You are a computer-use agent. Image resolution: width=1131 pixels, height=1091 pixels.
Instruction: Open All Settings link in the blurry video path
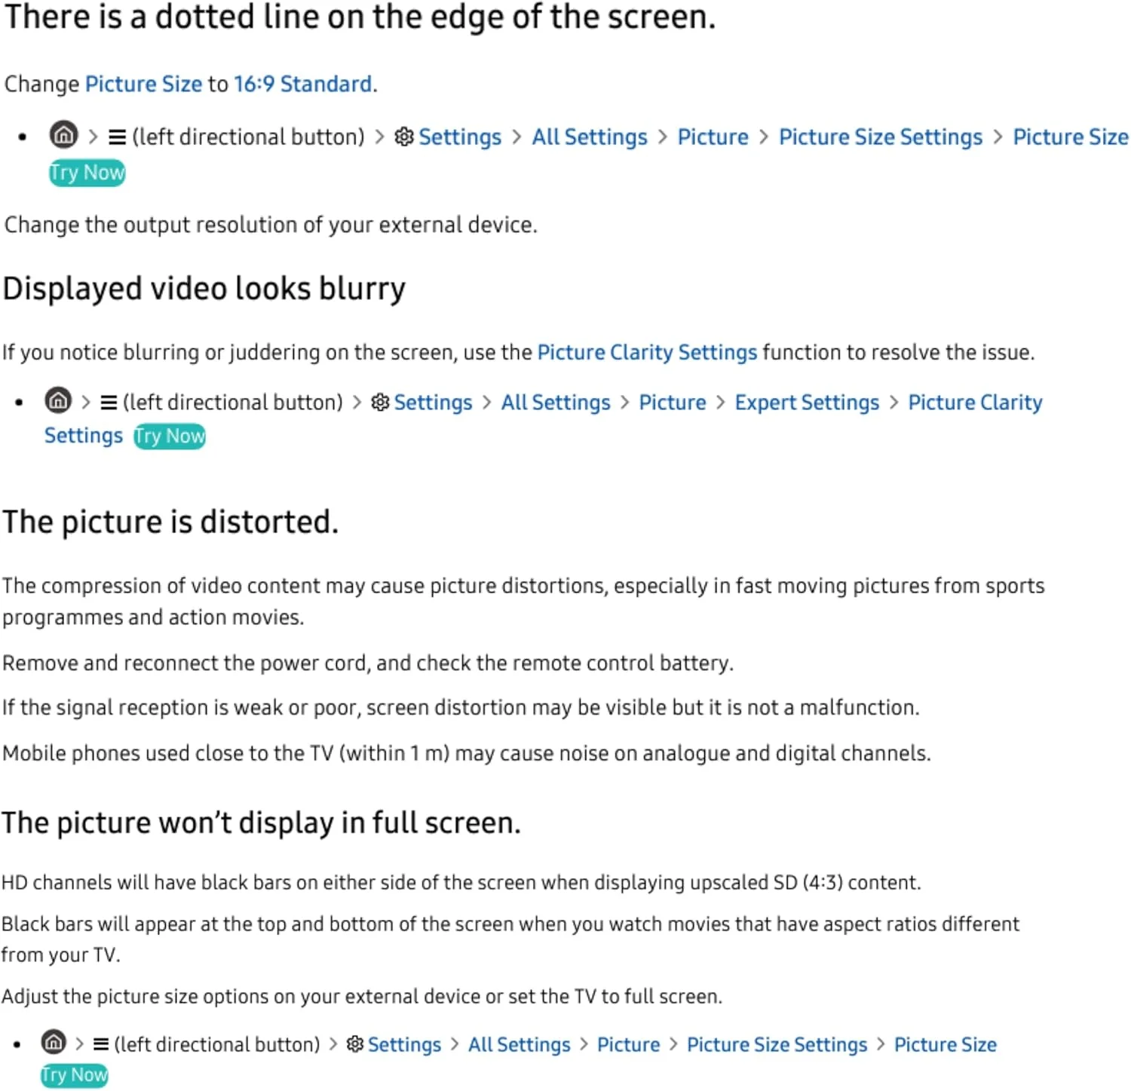pyautogui.click(x=556, y=403)
